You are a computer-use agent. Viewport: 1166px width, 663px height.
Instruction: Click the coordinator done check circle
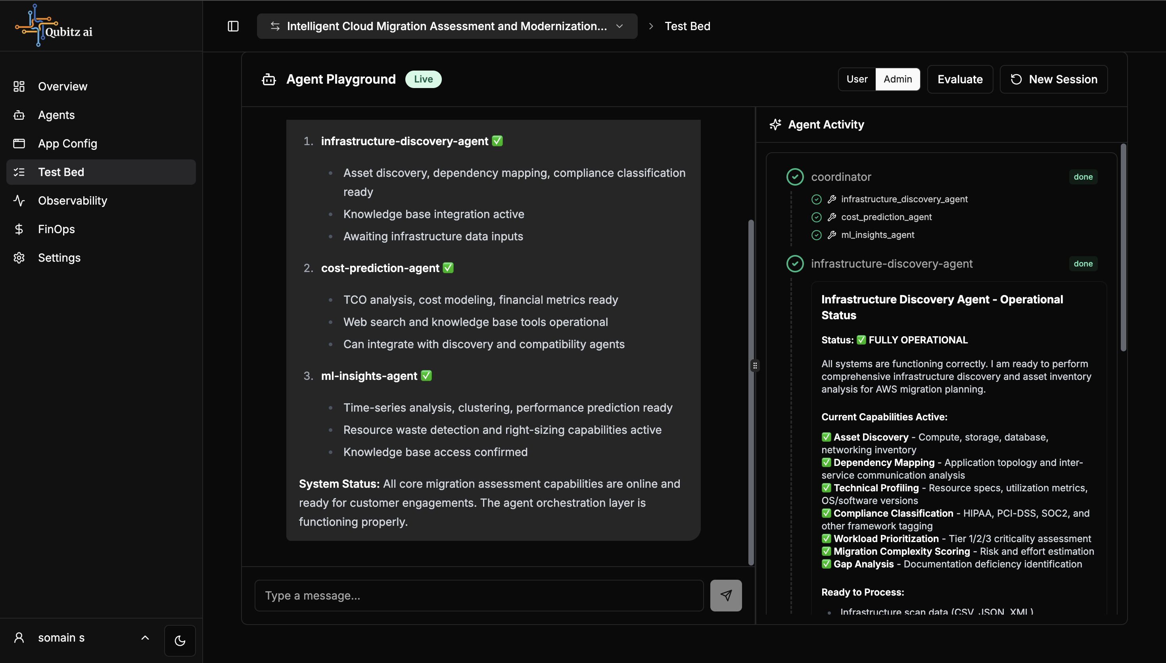click(x=795, y=177)
